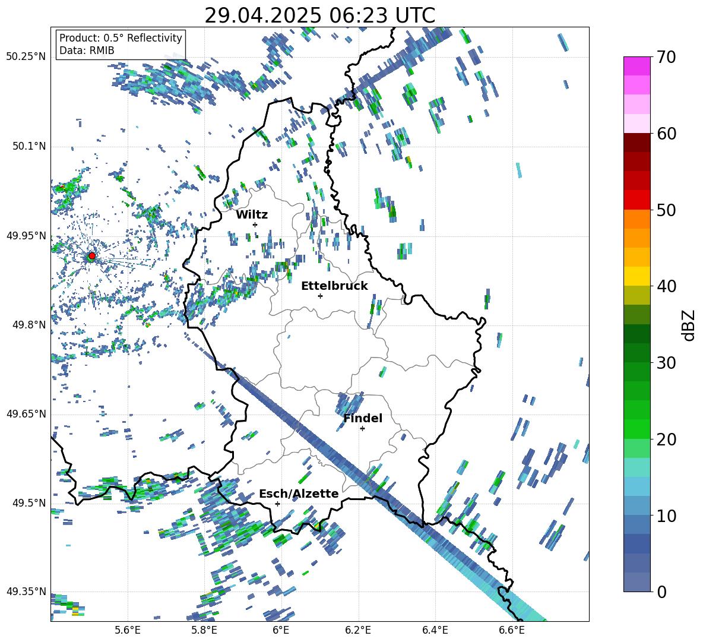
Task: Click the dBZ colorbar axis label
Action: point(689,325)
